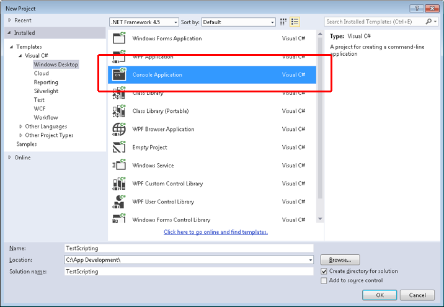Select the Windows Service template icon
This screenshot has height=307, width=444.
118,166
